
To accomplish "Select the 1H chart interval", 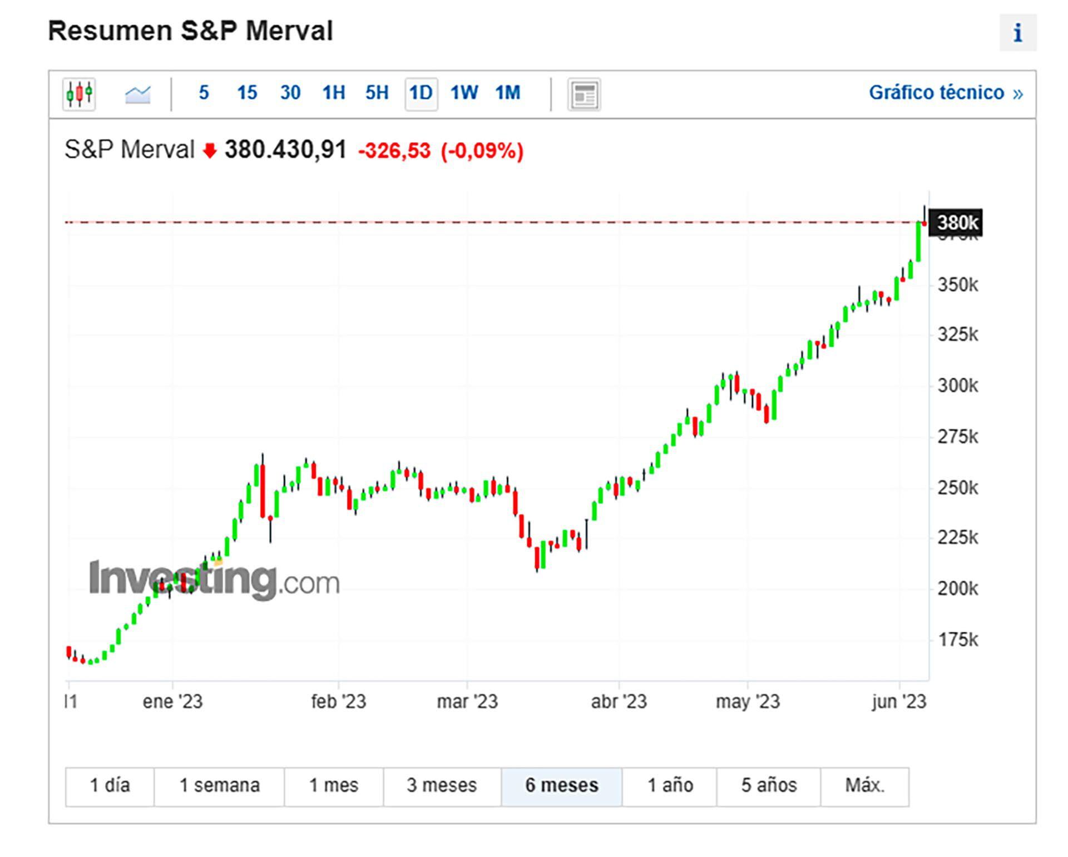I will pyautogui.click(x=334, y=93).
